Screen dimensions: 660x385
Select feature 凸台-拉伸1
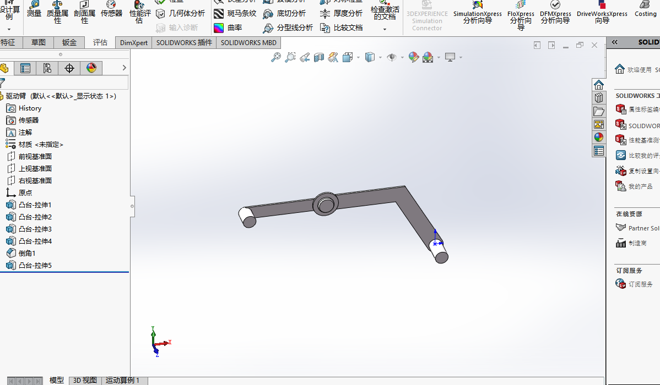35,205
